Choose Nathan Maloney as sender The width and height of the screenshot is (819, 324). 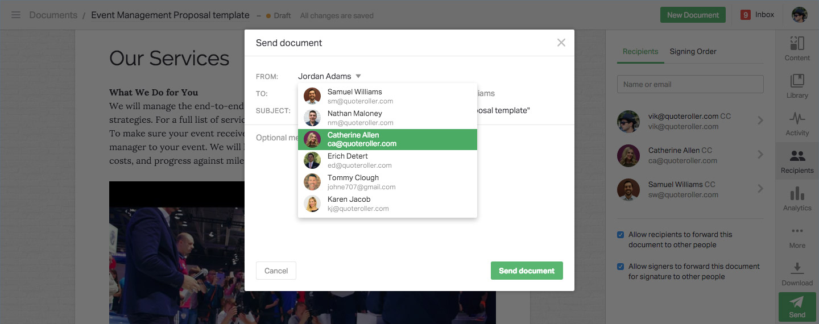[x=387, y=118]
